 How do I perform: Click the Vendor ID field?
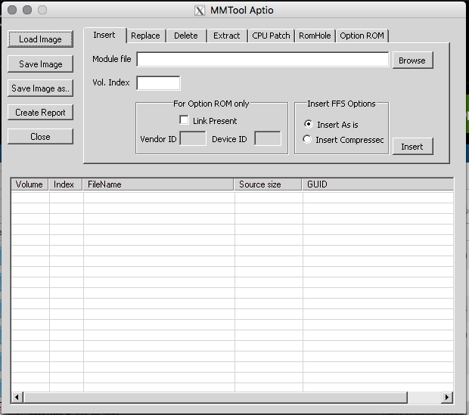pos(193,138)
